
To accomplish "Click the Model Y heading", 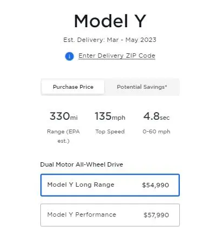I will 110,21.
